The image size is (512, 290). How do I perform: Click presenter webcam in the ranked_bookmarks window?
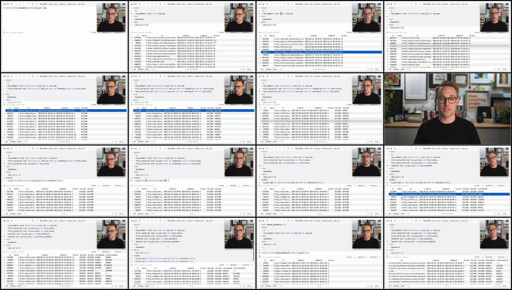(367, 234)
